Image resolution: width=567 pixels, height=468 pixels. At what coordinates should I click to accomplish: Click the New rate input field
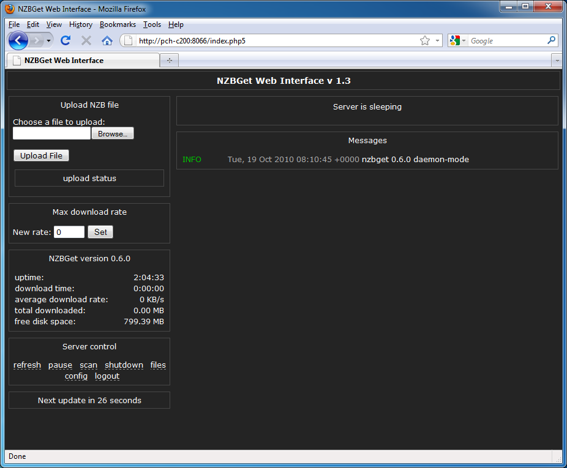(x=69, y=232)
